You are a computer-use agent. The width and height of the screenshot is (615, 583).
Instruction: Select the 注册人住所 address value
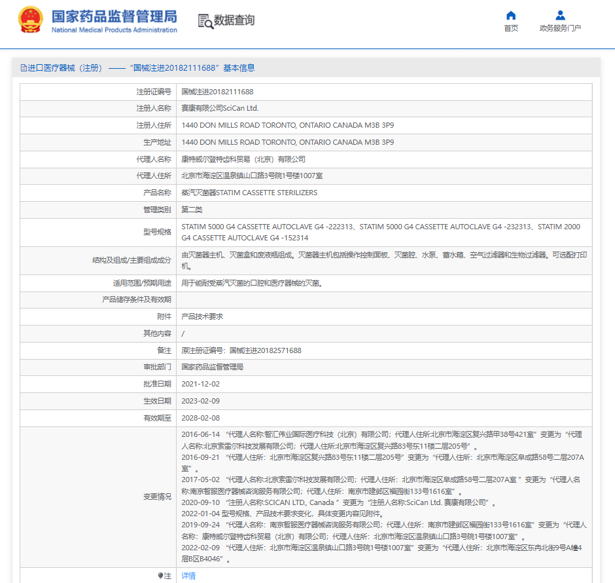[x=287, y=125]
